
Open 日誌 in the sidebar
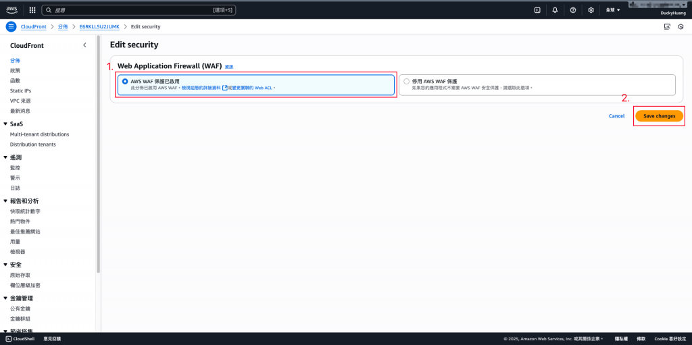pos(15,188)
